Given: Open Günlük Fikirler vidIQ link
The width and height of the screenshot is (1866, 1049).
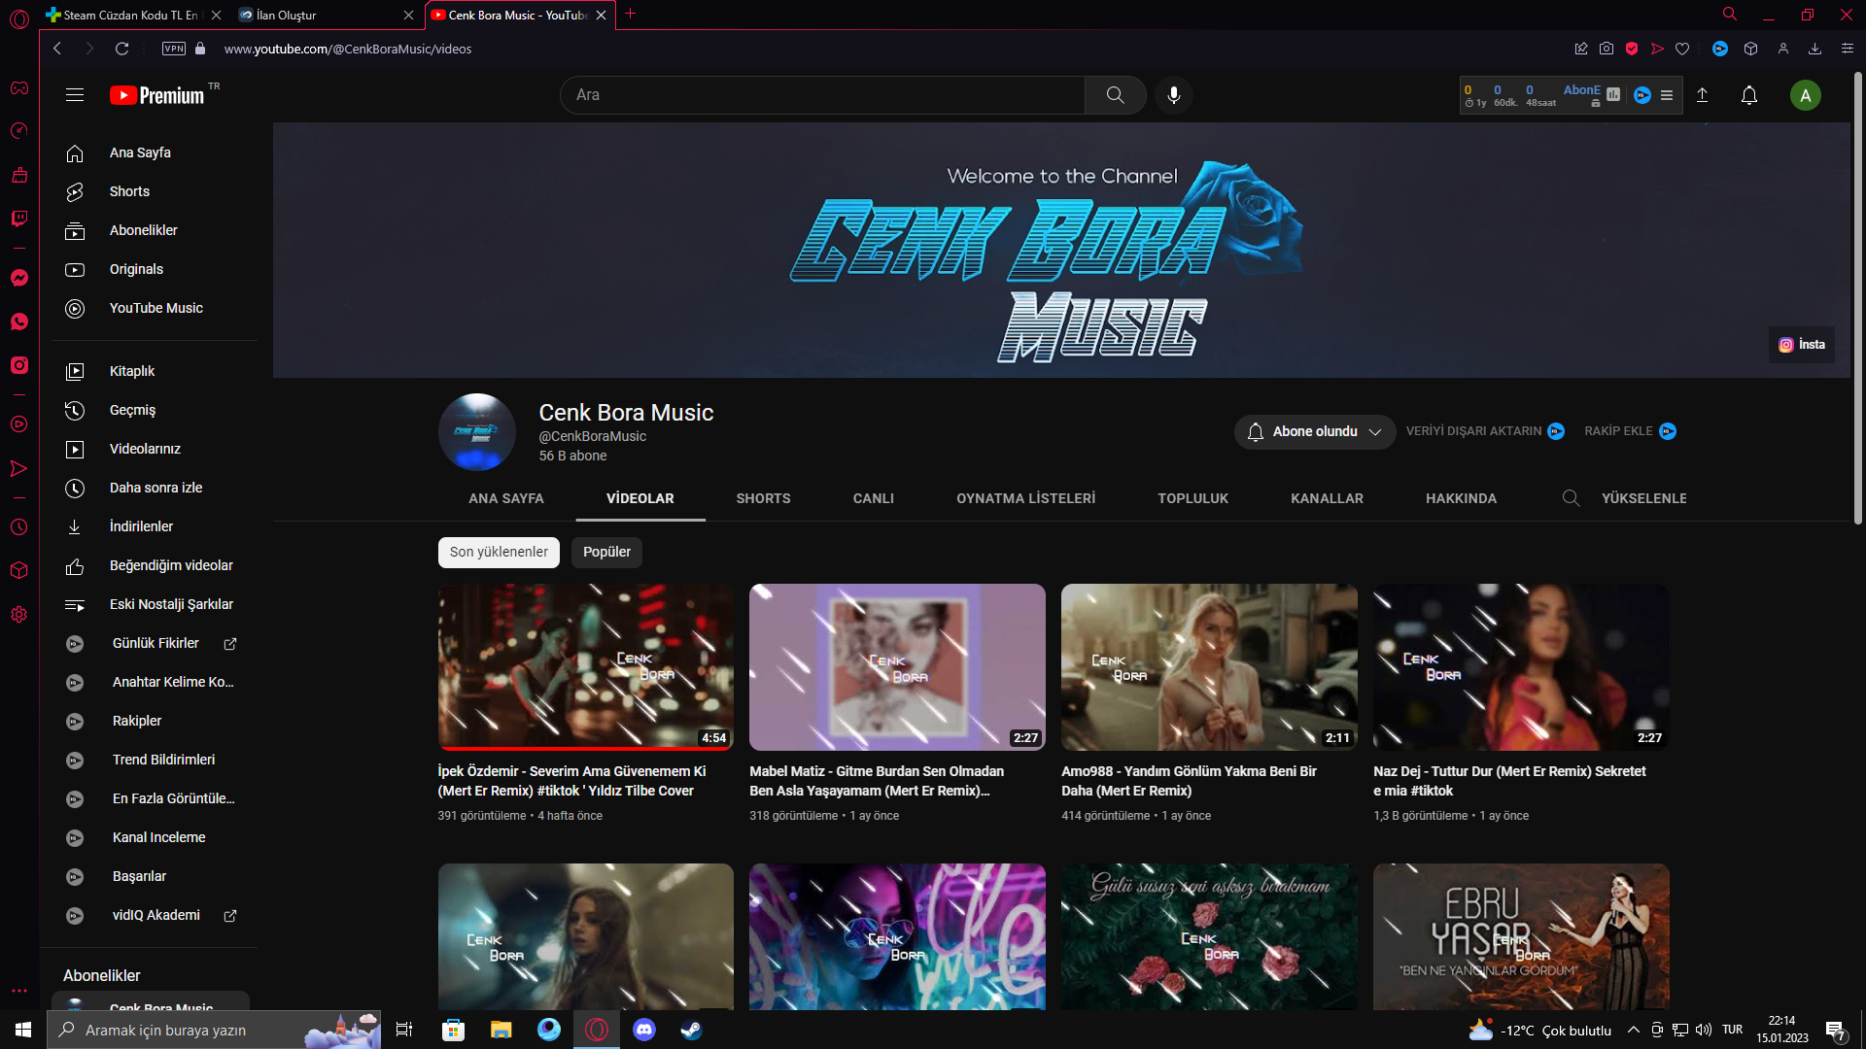Looking at the screenshot, I should pos(154,643).
